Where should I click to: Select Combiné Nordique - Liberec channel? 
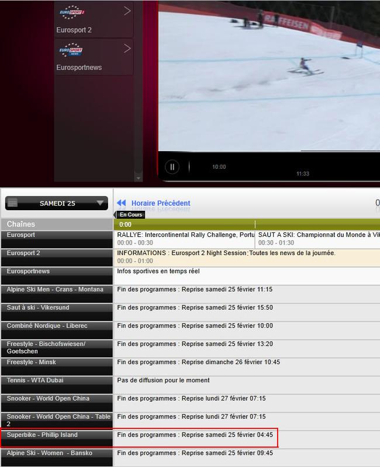tap(57, 330)
